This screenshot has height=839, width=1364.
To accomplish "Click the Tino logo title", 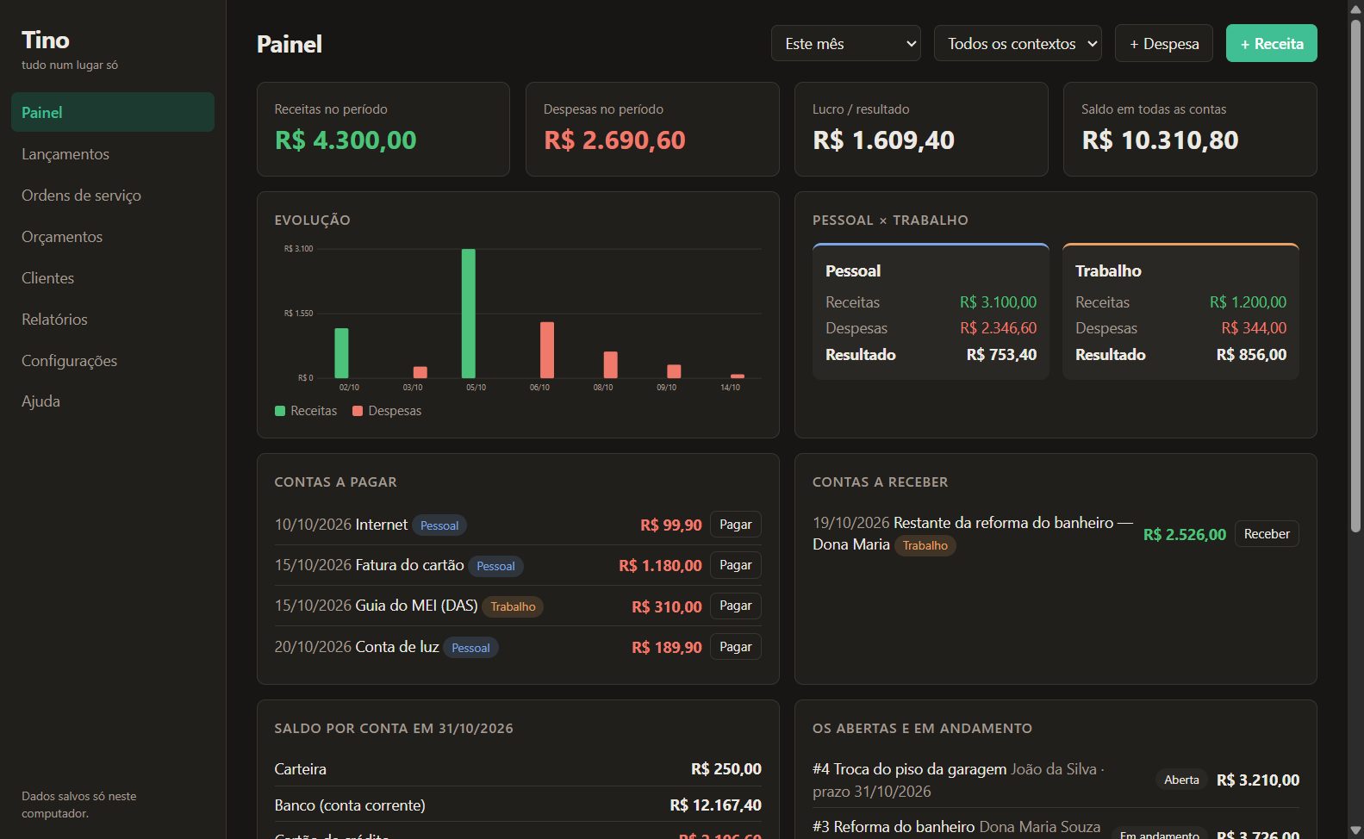I will coord(46,40).
